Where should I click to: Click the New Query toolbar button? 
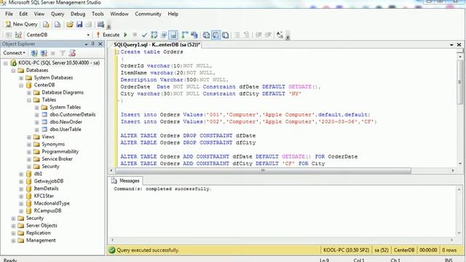pos(21,24)
